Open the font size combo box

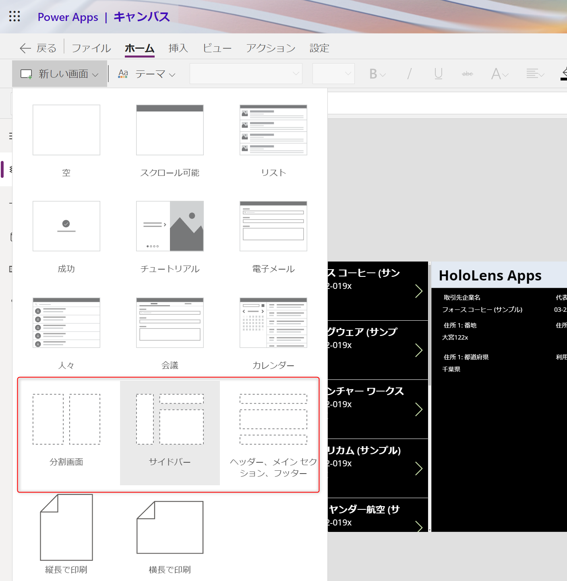coord(333,74)
